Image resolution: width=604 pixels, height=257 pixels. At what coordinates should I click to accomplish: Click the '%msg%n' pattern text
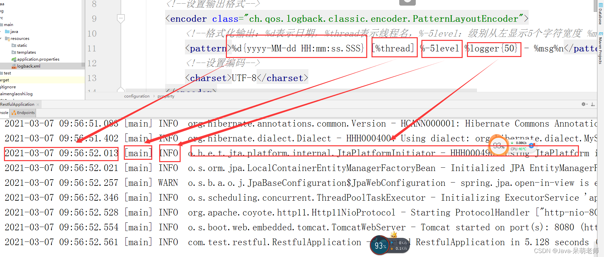point(549,48)
